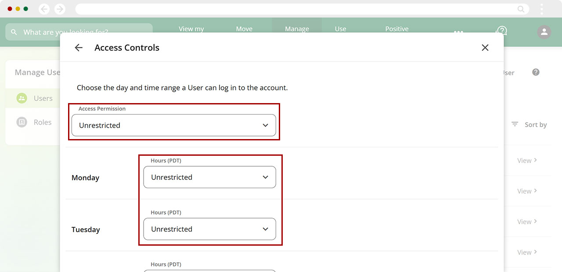Click the third View link
Screen dimensions: 562x272
527,222
